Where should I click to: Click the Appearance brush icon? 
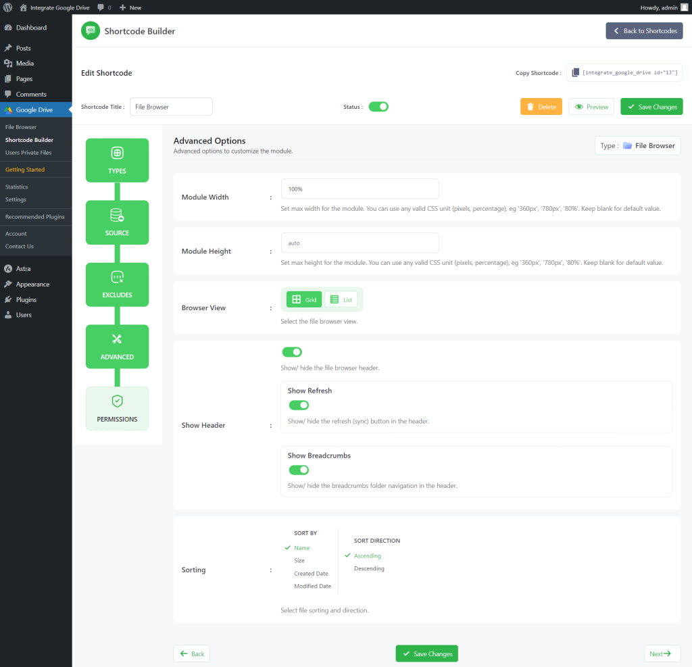8,284
